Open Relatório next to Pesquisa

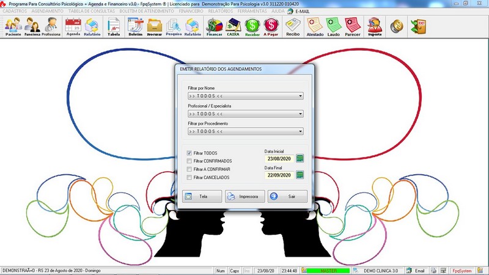click(193, 27)
